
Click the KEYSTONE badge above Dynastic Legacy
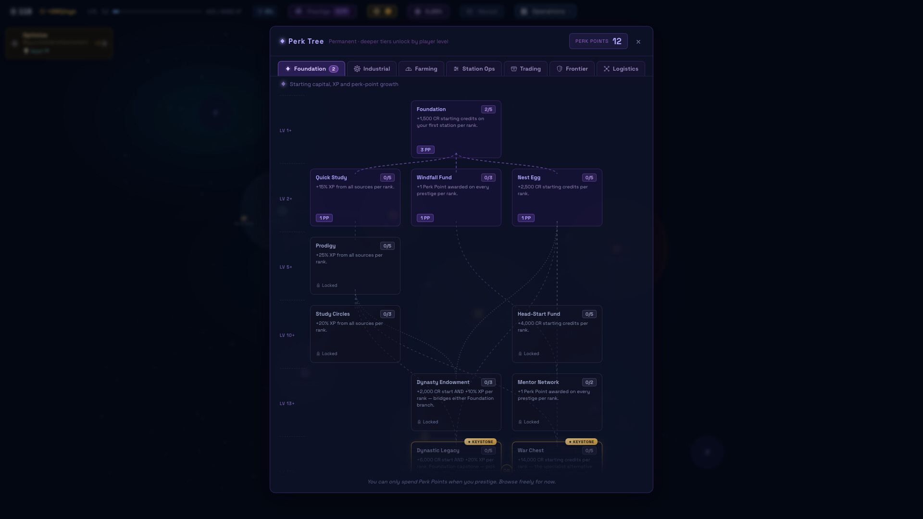tap(481, 442)
